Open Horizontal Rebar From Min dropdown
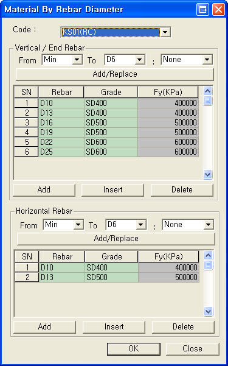 coord(63,225)
